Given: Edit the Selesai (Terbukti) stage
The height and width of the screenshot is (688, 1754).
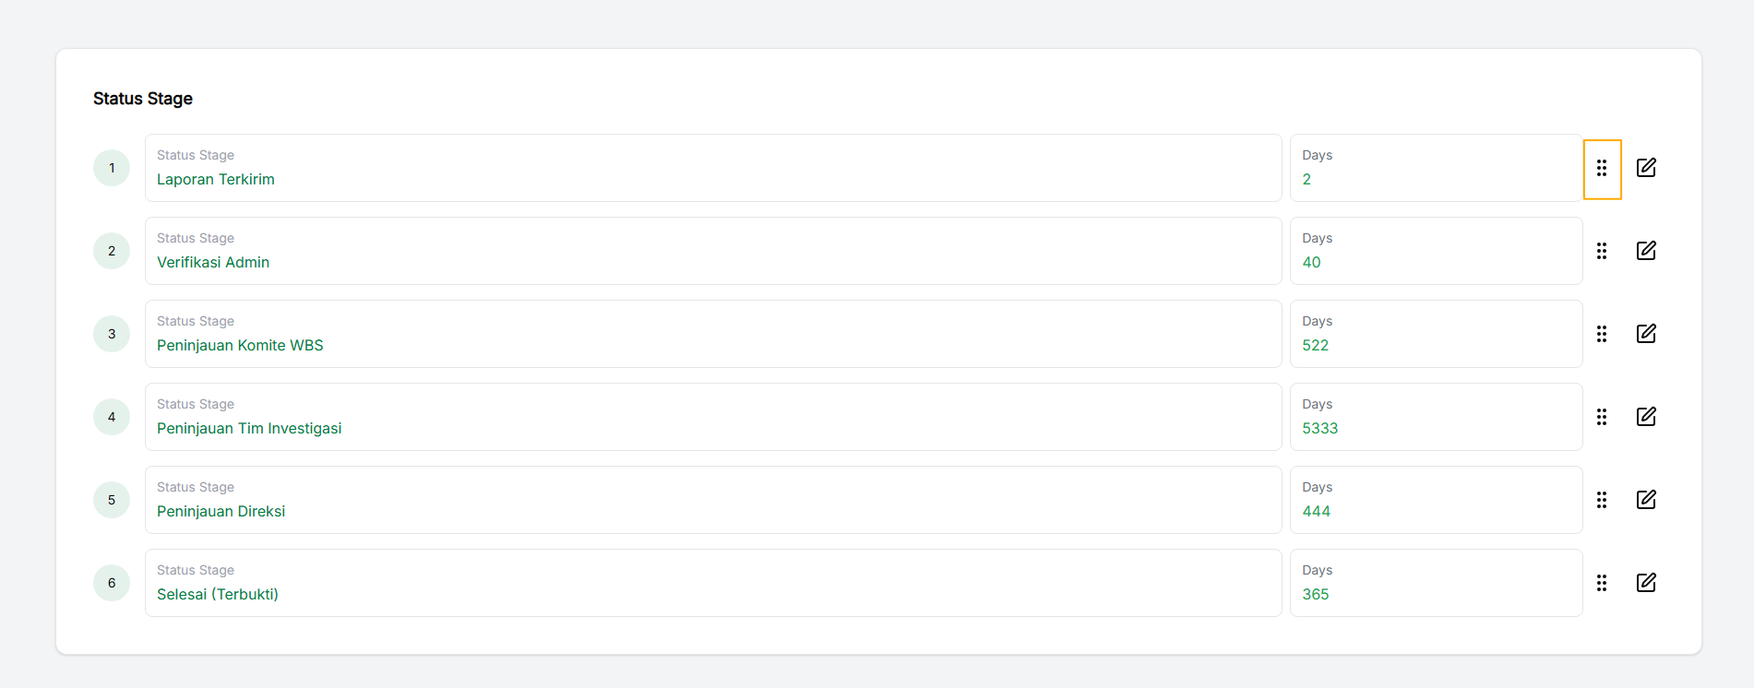Looking at the screenshot, I should click(1646, 583).
